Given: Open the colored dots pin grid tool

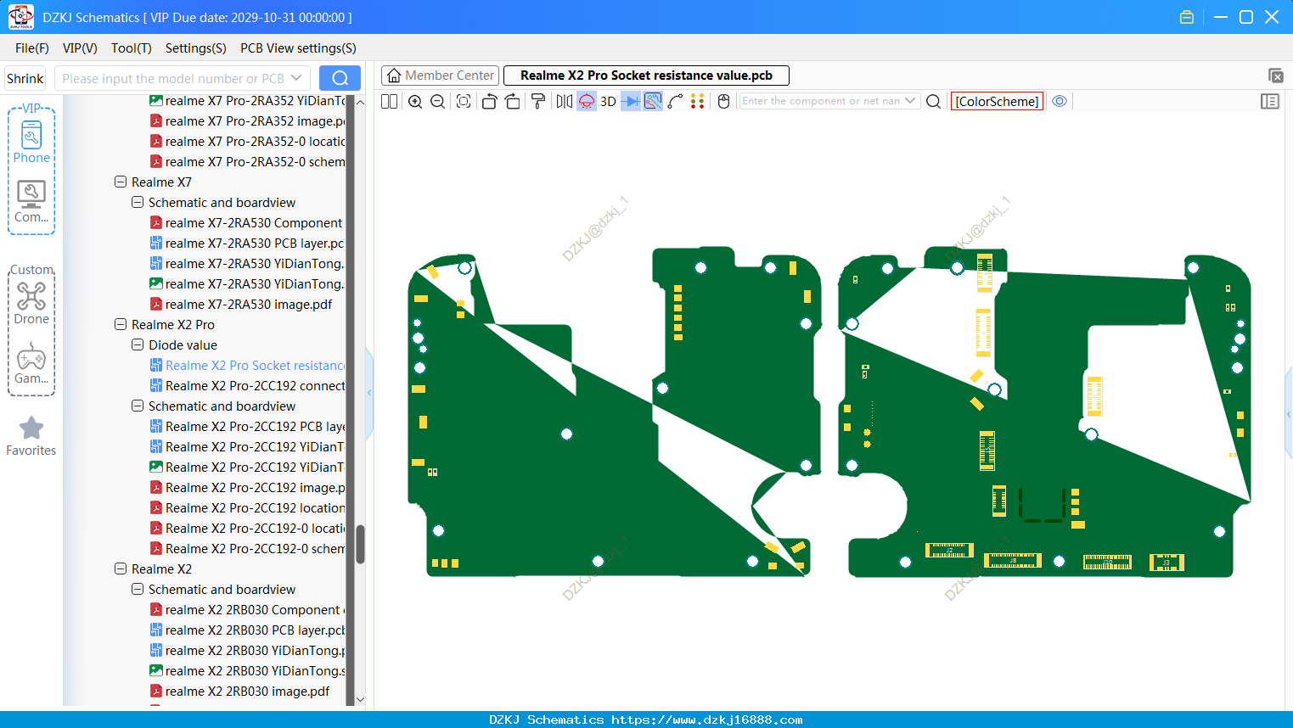Looking at the screenshot, I should click(x=697, y=101).
